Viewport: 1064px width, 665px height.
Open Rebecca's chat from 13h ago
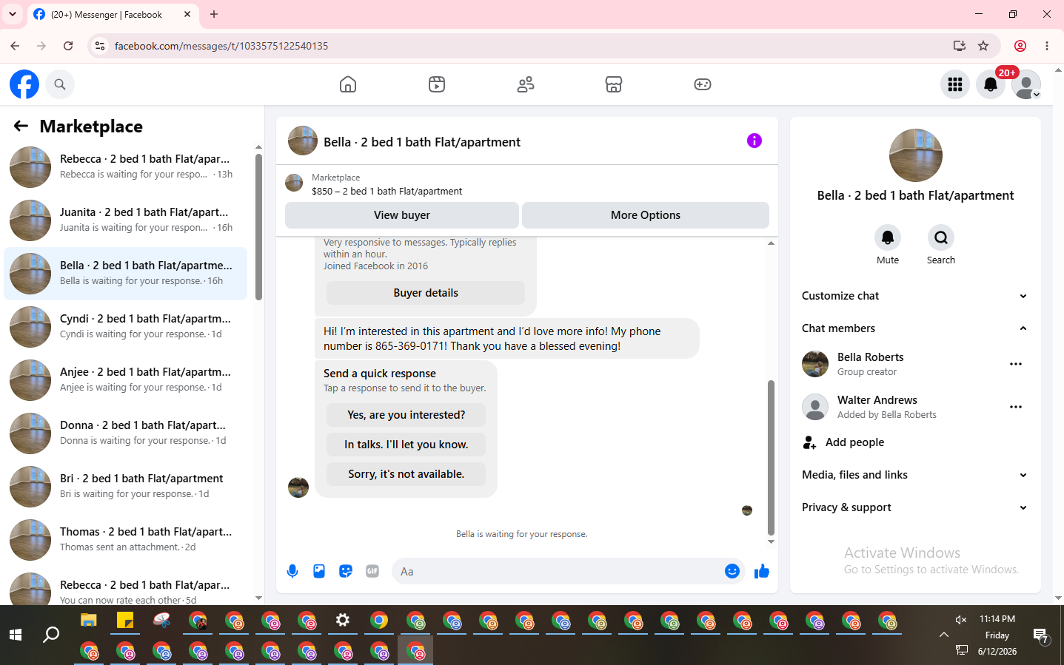click(126, 167)
